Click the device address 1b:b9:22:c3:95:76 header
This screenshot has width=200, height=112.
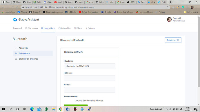pos(73,52)
